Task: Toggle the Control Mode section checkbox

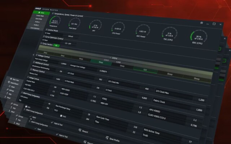Action: pyautogui.click(x=47, y=30)
